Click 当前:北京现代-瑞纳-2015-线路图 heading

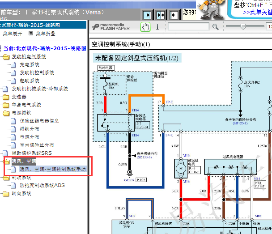[x=45, y=48]
